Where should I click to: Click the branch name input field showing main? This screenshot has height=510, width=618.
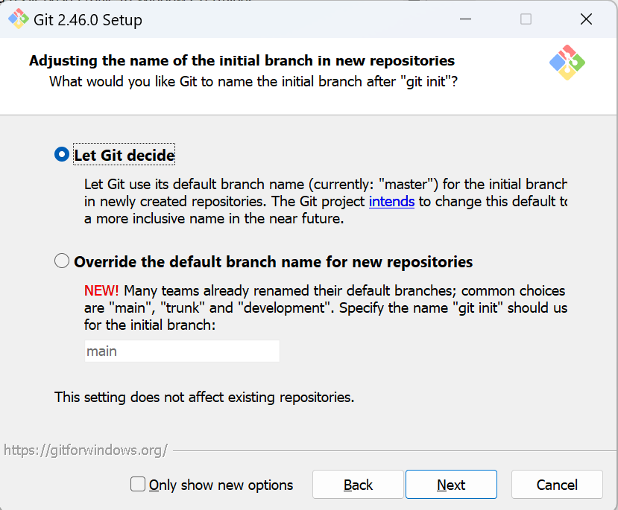[x=182, y=351]
